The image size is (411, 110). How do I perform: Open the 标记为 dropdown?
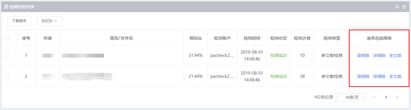pyautogui.click(x=49, y=21)
